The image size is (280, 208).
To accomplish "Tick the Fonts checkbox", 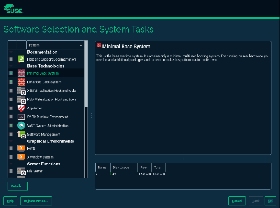I will pos(11,148).
